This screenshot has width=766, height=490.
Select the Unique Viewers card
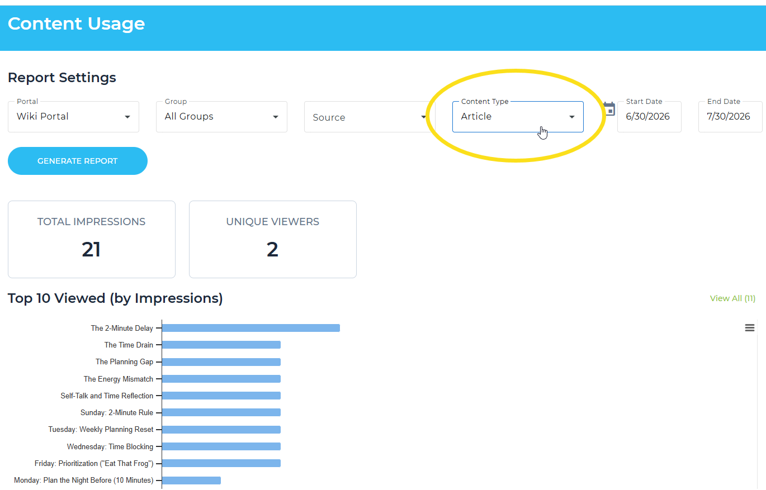point(273,239)
